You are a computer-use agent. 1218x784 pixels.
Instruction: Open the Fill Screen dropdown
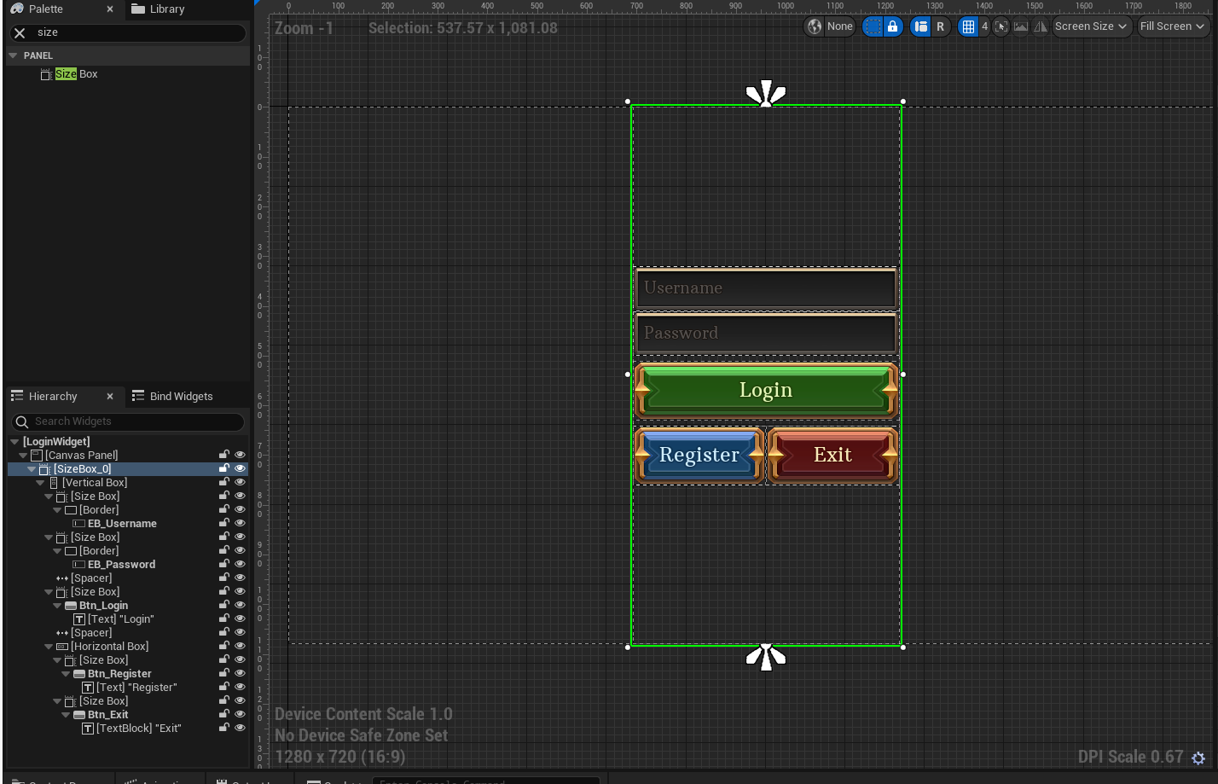(1173, 26)
